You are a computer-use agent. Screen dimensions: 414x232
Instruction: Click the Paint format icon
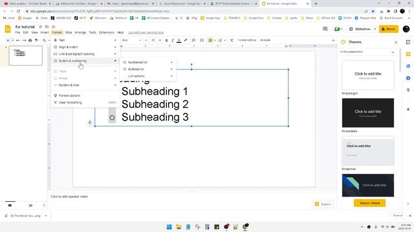click(36, 40)
